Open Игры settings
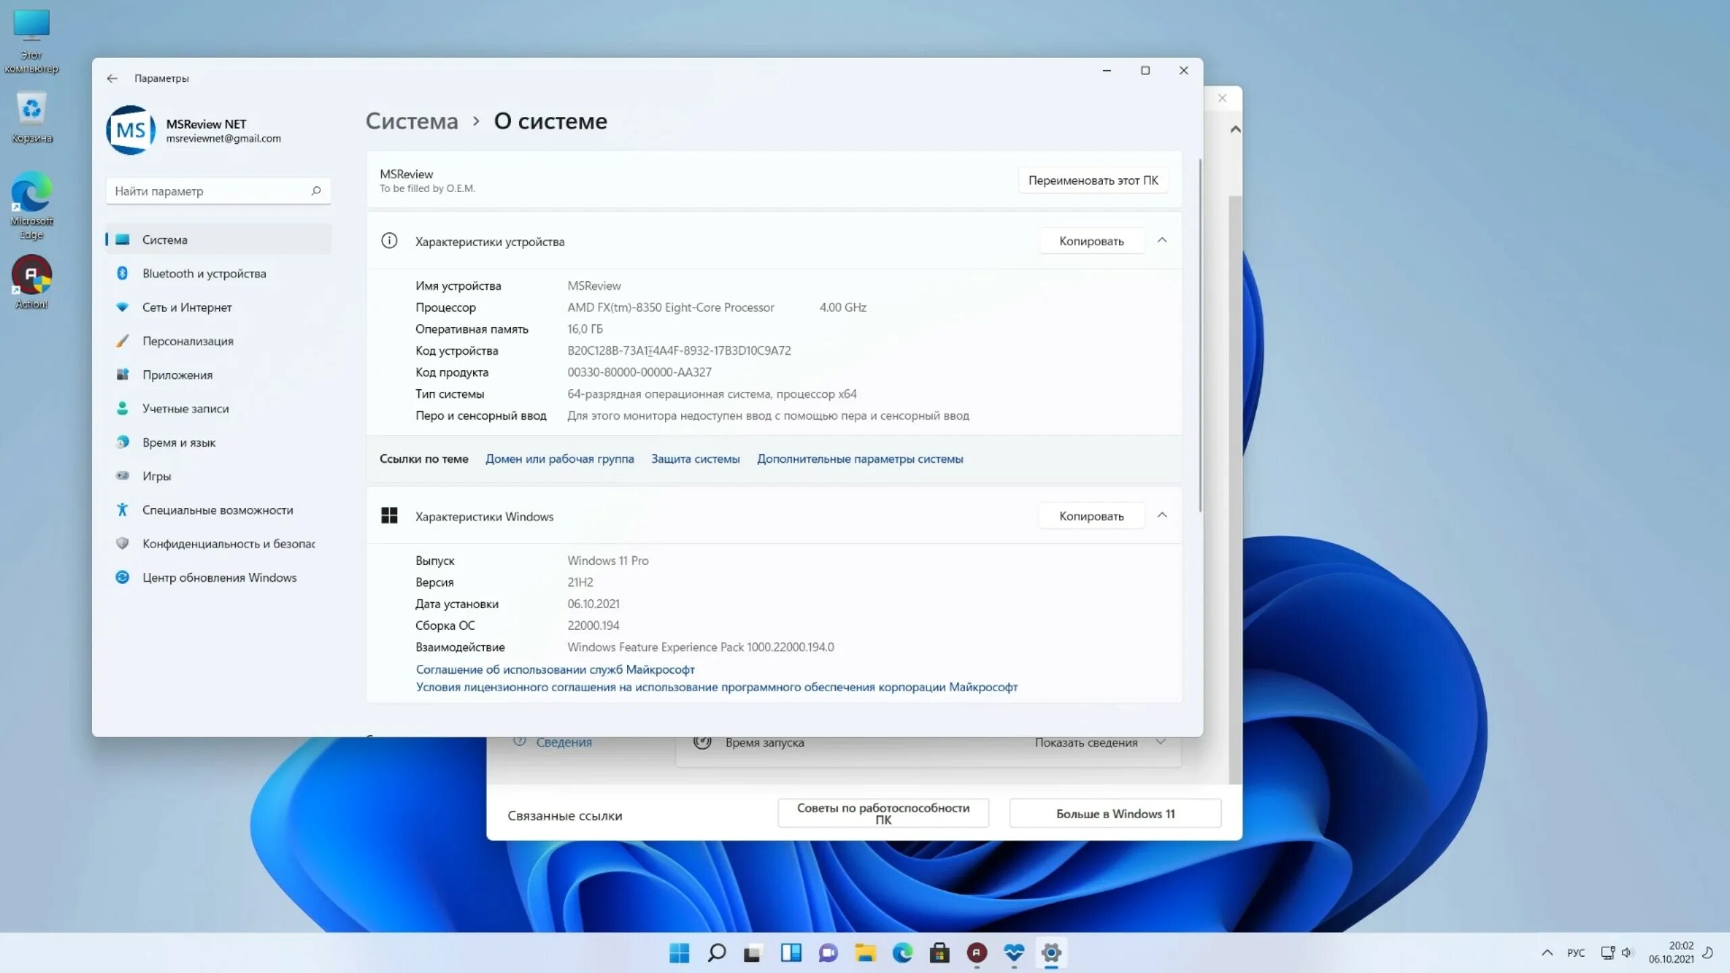Viewport: 1730px width, 973px height. click(x=218, y=476)
